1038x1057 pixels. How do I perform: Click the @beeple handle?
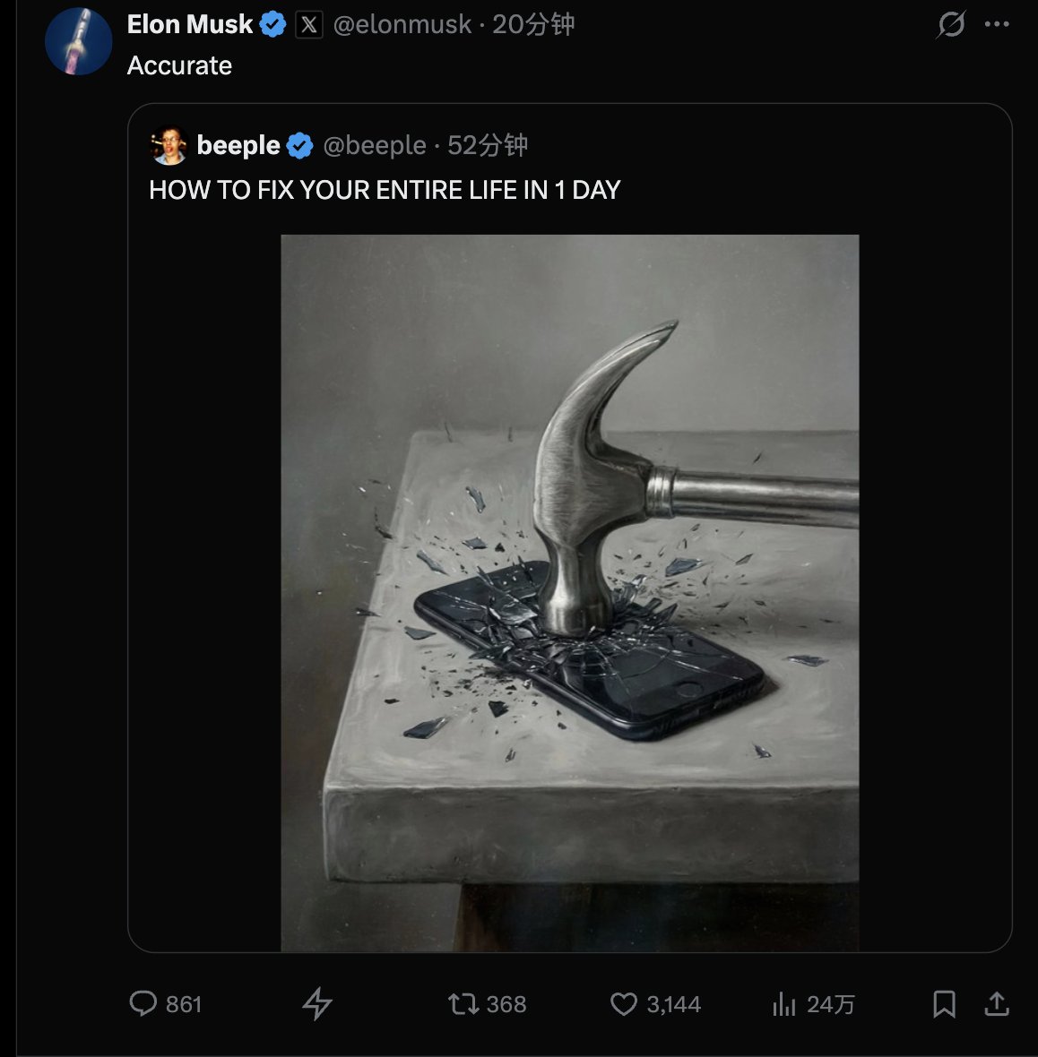[x=374, y=145]
